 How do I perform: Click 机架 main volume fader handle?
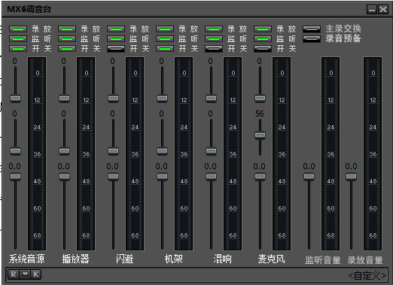[x=162, y=177]
